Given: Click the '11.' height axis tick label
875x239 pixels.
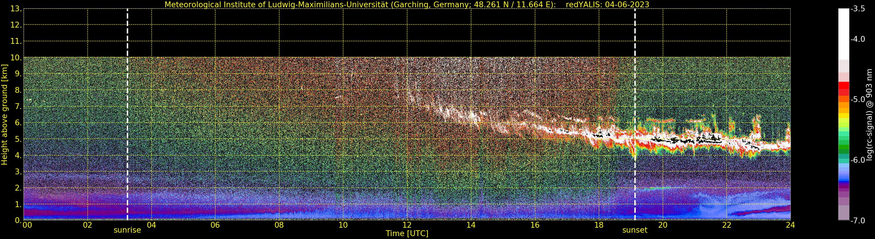Looking at the screenshot, I should click(16, 41).
